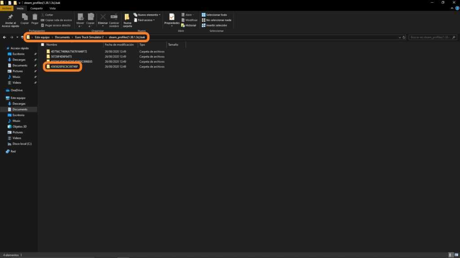Click the Anclar al Acceso rápido pin icon
The width and height of the screenshot is (460, 258).
10,17
